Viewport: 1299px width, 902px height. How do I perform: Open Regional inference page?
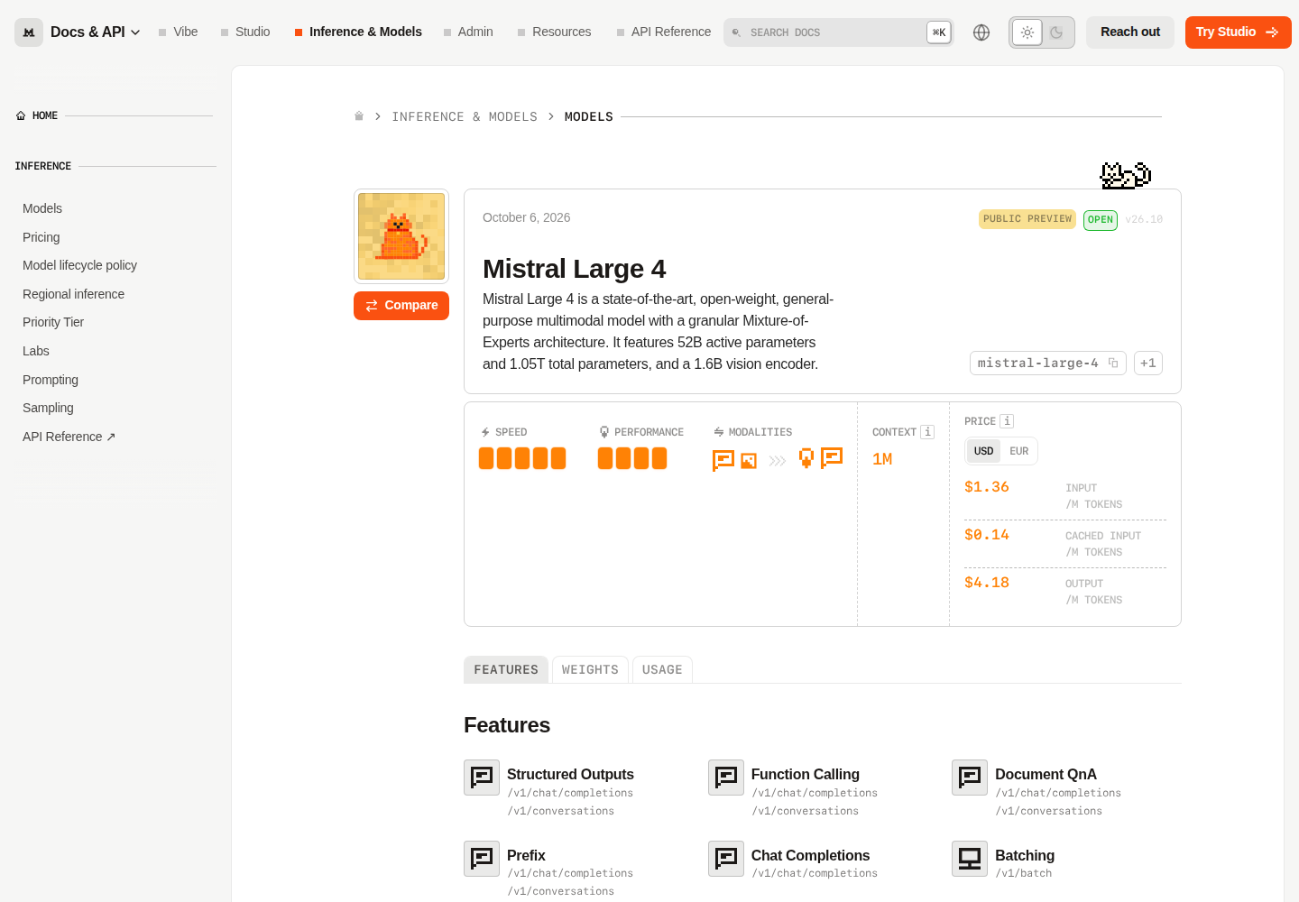coord(73,294)
